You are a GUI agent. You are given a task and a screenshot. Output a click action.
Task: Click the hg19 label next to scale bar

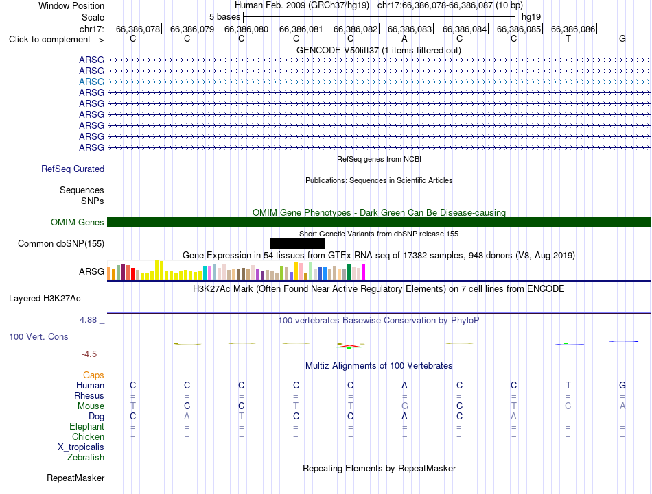(x=531, y=17)
